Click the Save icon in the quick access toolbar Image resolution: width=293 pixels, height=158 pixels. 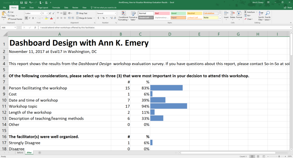[x=21, y=3]
